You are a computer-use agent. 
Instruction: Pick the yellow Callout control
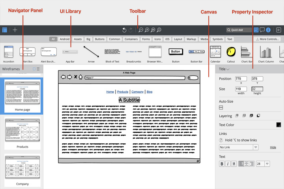231,54
